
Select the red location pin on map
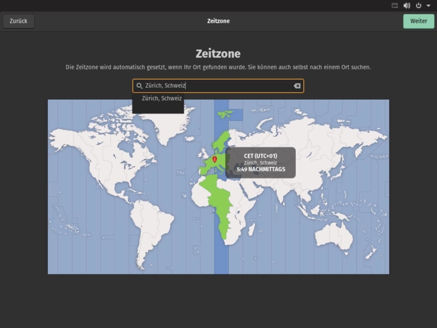point(215,159)
